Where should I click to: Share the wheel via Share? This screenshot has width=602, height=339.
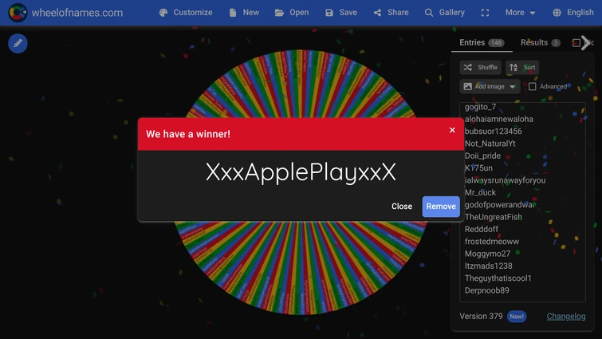coord(391,13)
